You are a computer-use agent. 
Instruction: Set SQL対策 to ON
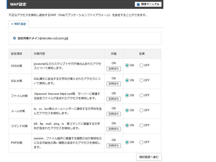[127, 80]
